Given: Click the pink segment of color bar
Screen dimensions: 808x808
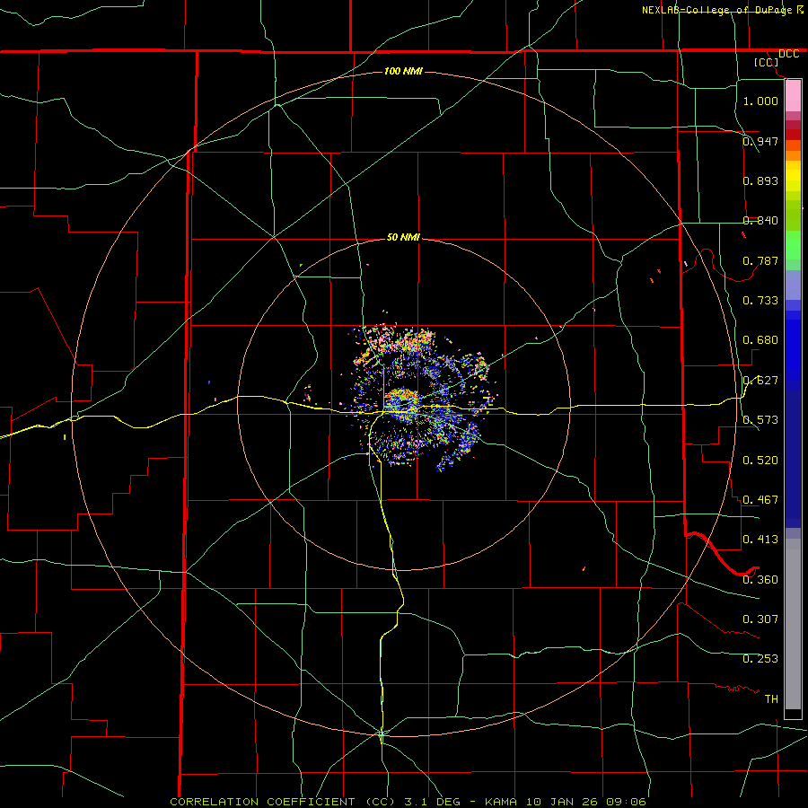Looking at the screenshot, I should 793,96.
